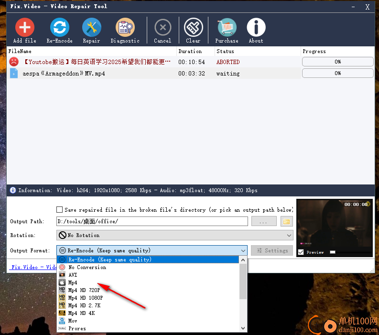This screenshot has height=335, width=379.
Task: Click the blue file icon beside aespa video
Action: pyautogui.click(x=14, y=73)
